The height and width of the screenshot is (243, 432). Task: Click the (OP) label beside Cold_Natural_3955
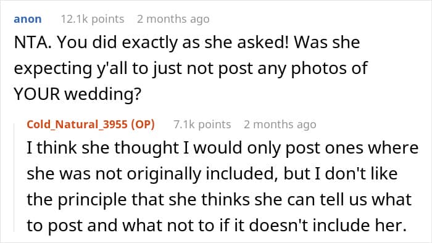pyautogui.click(x=143, y=125)
